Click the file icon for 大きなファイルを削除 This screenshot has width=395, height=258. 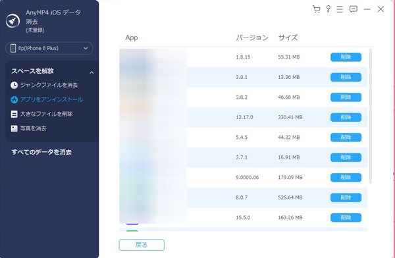(x=14, y=114)
